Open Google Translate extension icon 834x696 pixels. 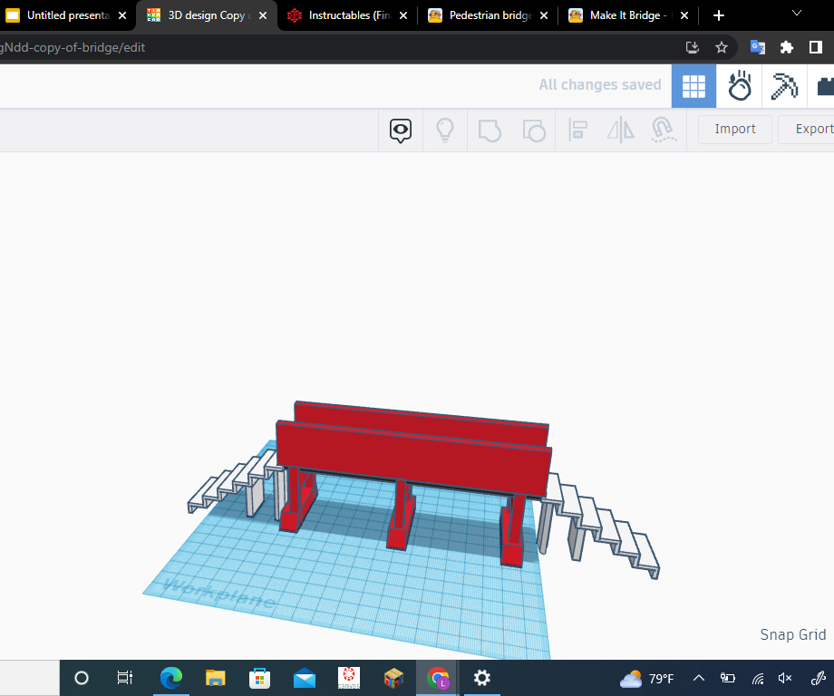click(758, 47)
